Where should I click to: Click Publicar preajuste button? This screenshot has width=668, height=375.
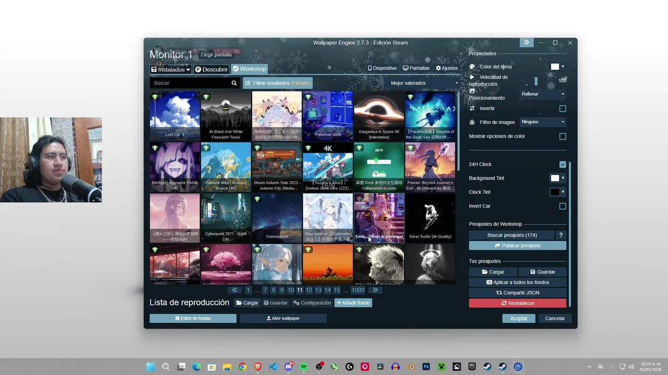(x=517, y=245)
